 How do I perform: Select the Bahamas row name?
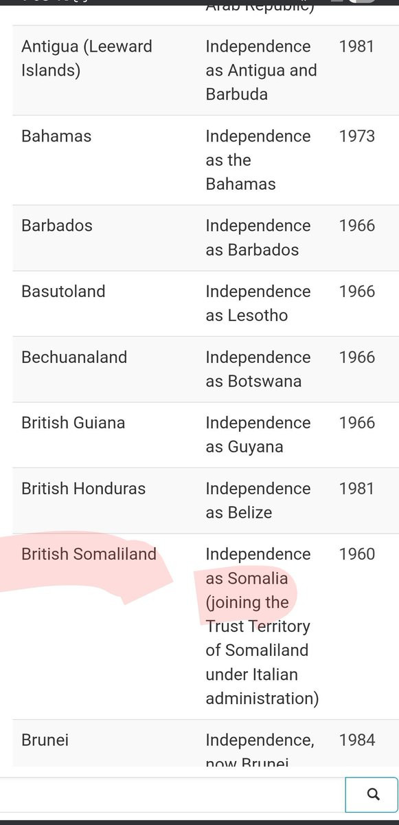56,136
